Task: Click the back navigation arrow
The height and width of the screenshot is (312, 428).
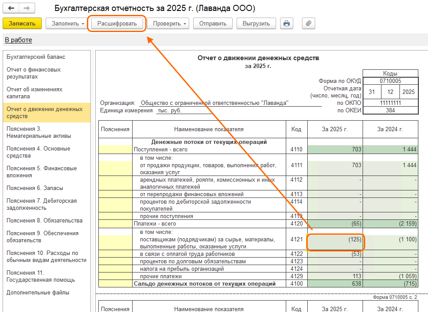Action: pos(11,8)
